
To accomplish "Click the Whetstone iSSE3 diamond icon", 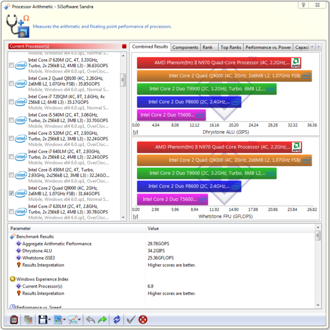I will click(x=19, y=258).
